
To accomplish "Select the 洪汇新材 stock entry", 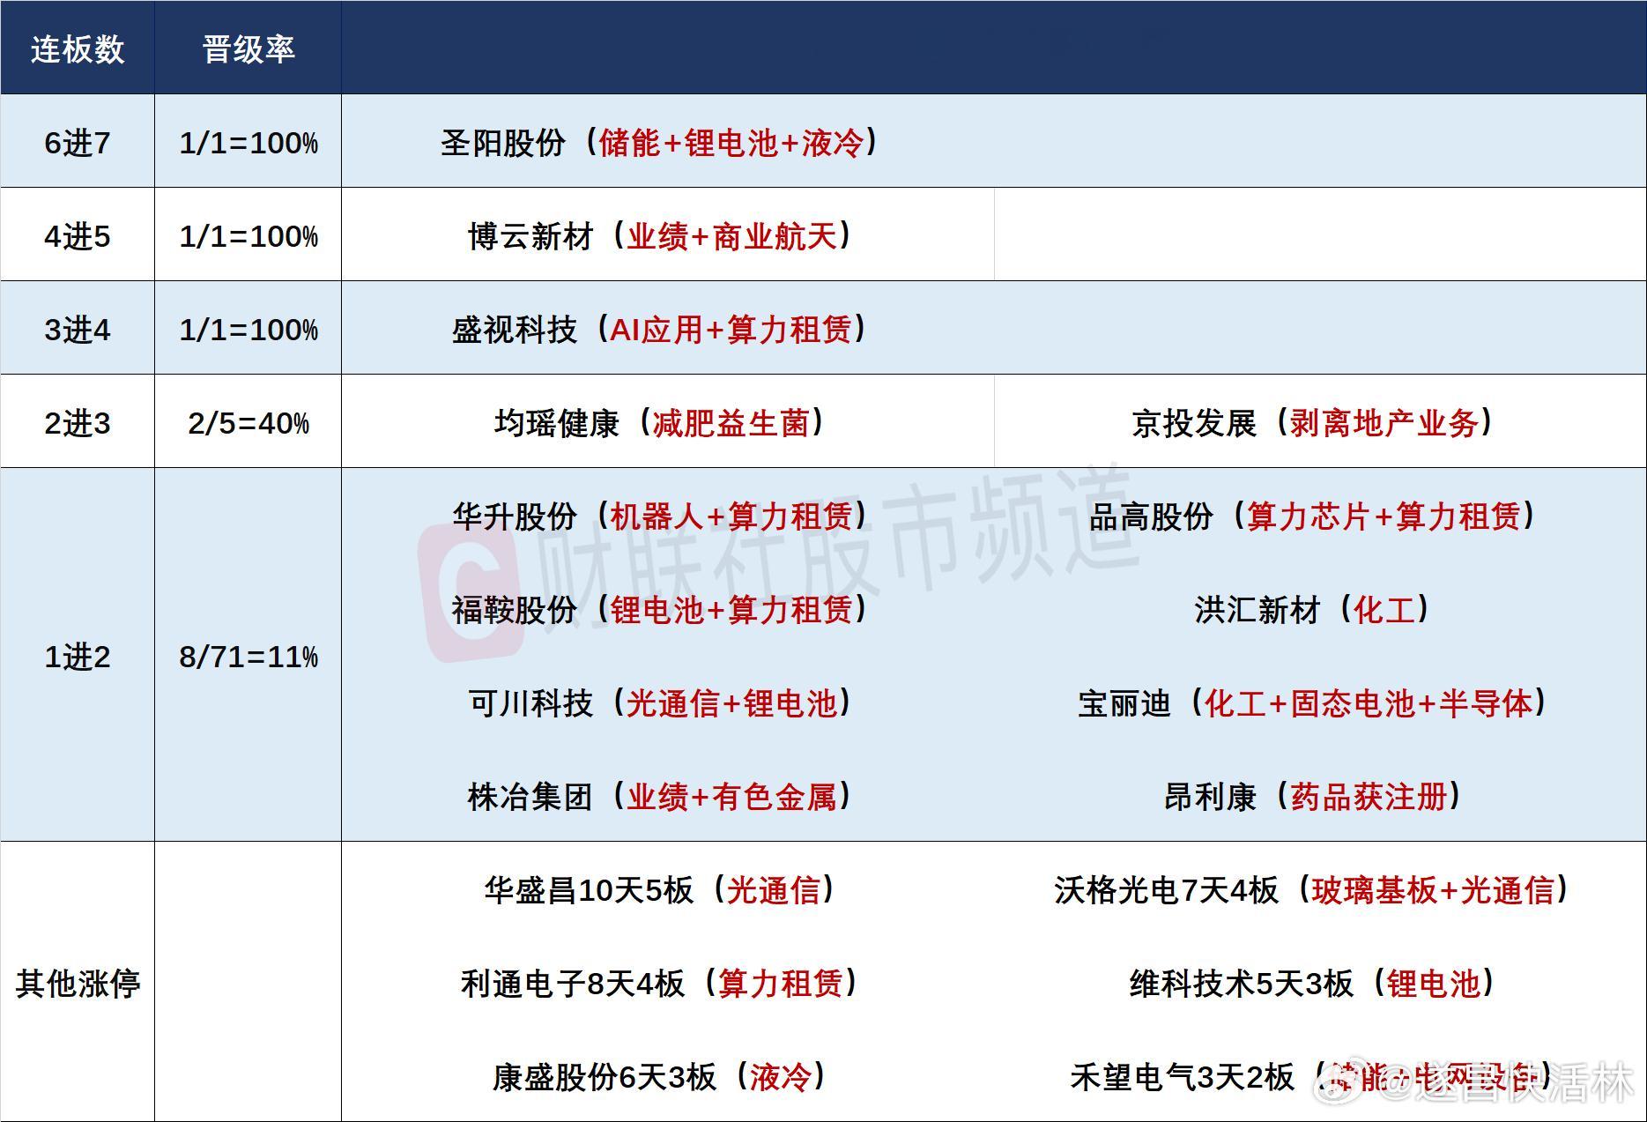I will (1312, 610).
